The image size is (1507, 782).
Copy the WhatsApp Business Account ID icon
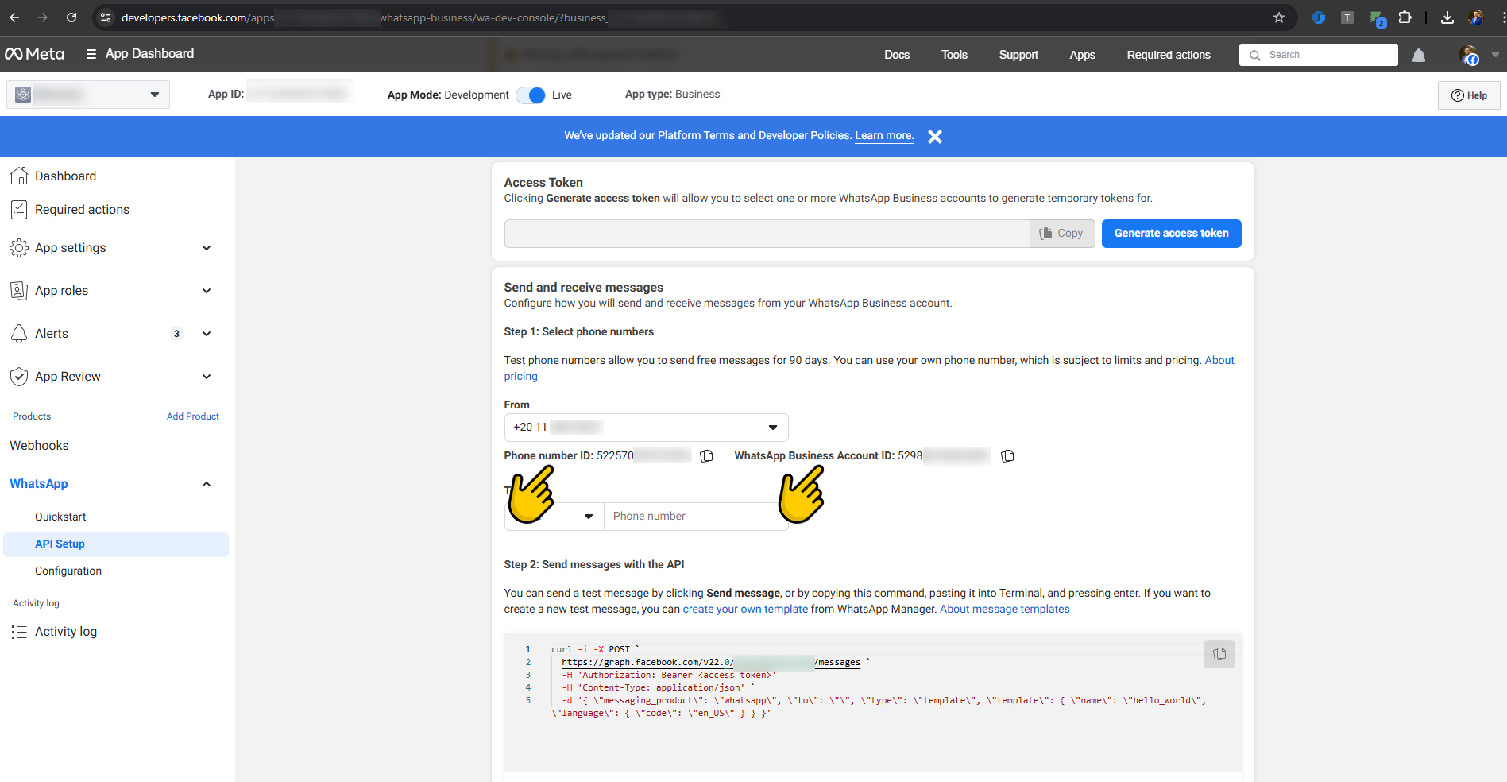click(1007, 455)
